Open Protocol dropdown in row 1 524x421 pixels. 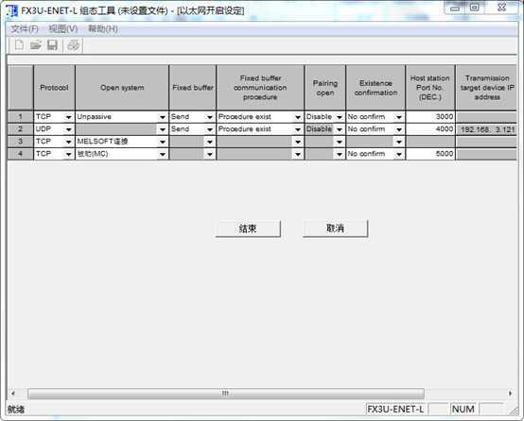pos(68,117)
